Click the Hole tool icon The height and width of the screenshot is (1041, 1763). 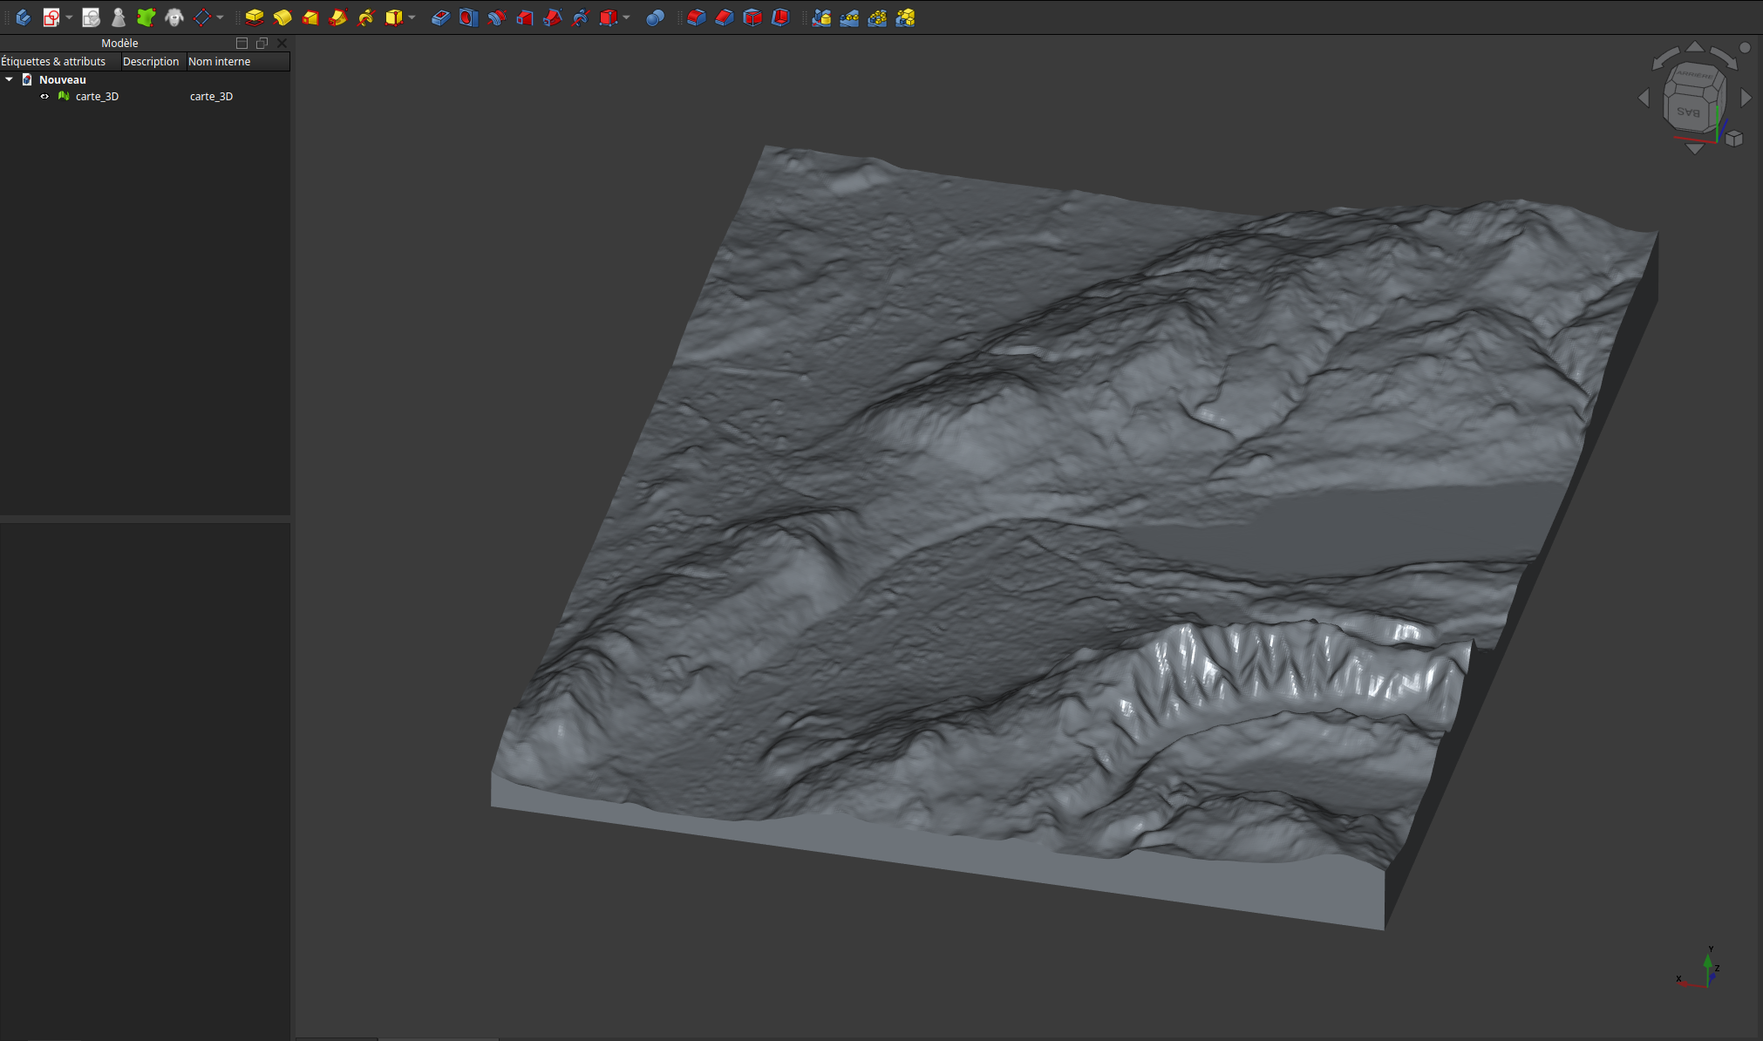click(468, 17)
